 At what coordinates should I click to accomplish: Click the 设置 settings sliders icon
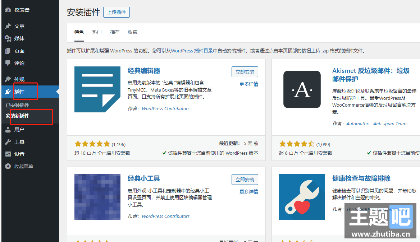8,154
